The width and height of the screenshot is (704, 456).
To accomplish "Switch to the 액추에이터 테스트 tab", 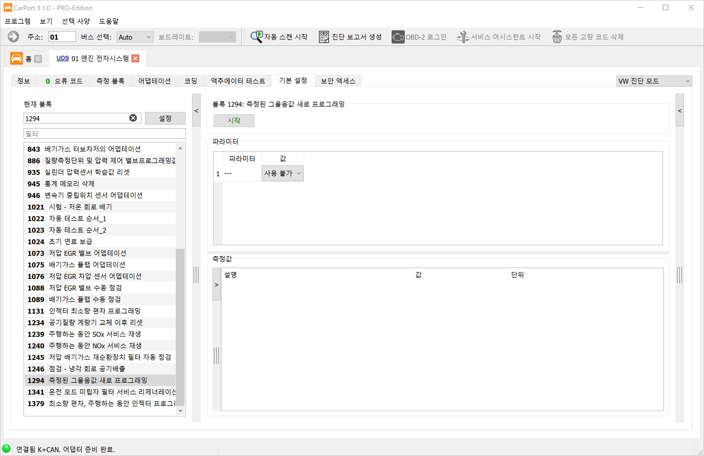I will coord(238,81).
